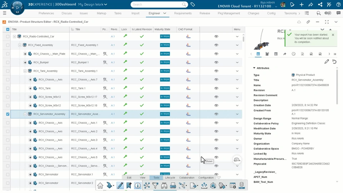Select the View toolbar tab

(x=143, y=178)
